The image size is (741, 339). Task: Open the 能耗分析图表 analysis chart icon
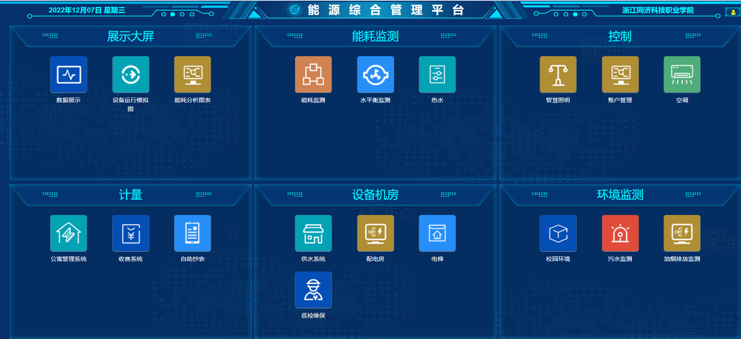[192, 75]
